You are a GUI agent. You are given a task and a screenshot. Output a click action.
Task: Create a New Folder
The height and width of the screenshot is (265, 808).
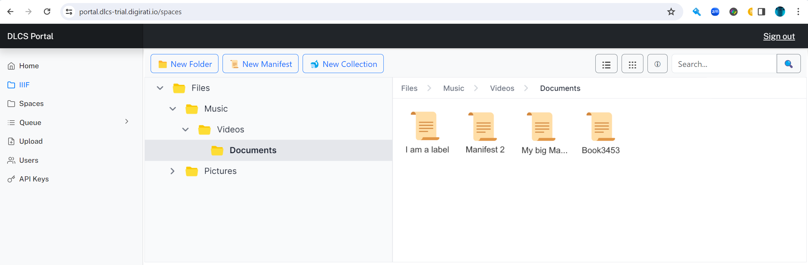(x=184, y=64)
